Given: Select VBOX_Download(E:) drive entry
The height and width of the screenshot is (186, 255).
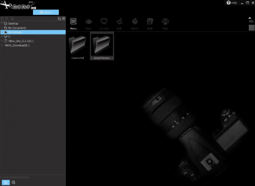Looking at the screenshot, I should pyautogui.click(x=17, y=45).
